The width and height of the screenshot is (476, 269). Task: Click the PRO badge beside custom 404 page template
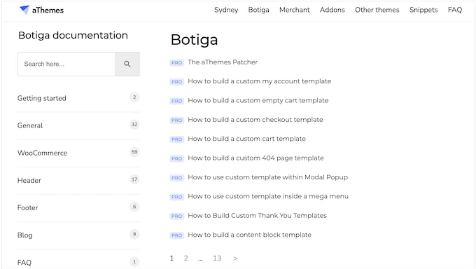(x=176, y=158)
